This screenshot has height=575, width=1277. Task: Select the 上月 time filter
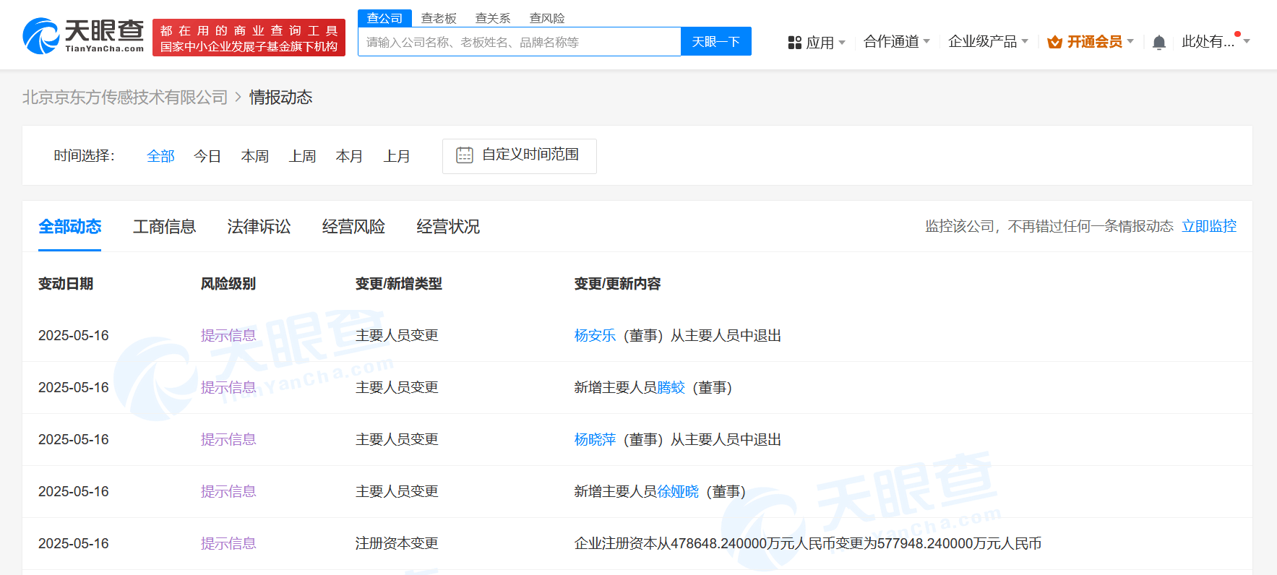point(397,156)
